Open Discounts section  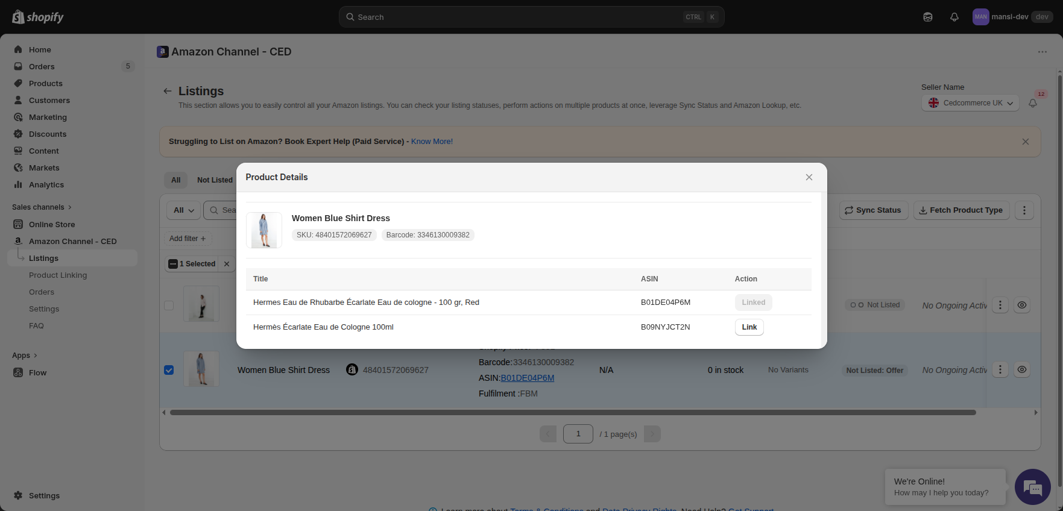[48, 134]
